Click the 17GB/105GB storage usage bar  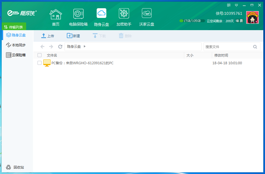[192, 21]
